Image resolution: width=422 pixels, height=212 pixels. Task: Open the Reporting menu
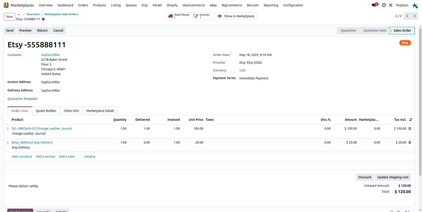tap(271, 5)
